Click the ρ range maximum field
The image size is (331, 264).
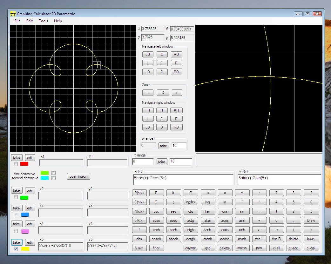coord(179,146)
